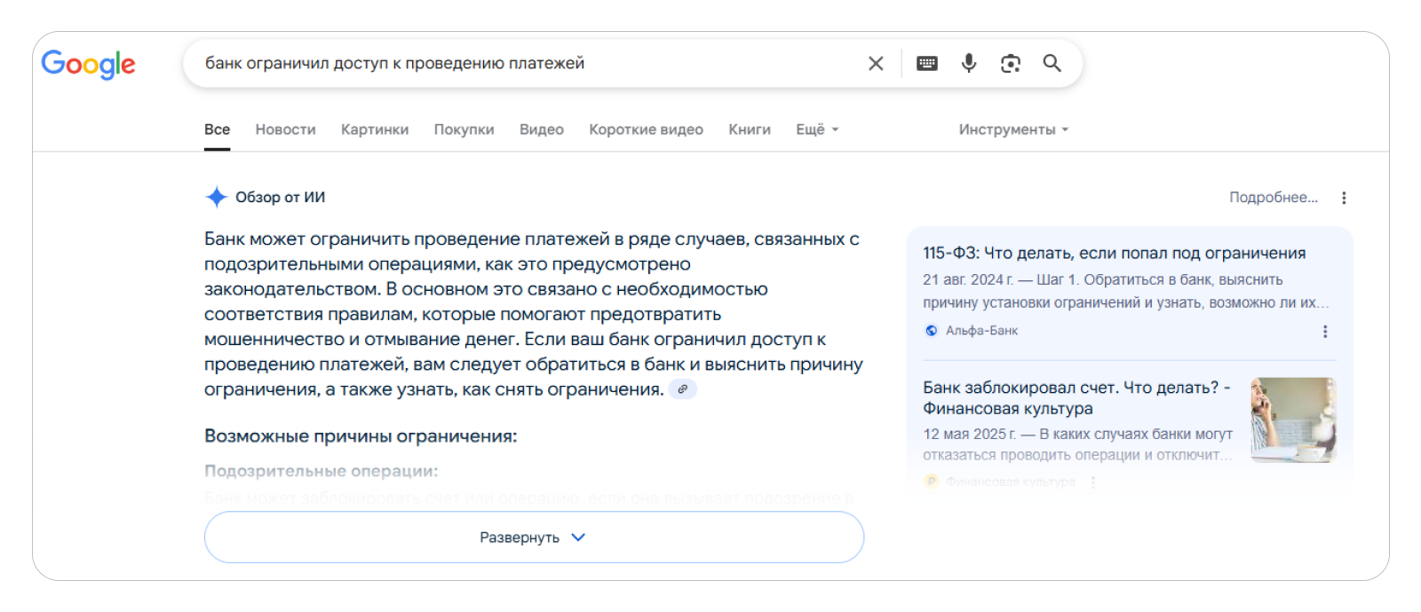Screen dimensions: 1421x612
Task: Open the Инструменты dropdown
Action: pos(1013,129)
